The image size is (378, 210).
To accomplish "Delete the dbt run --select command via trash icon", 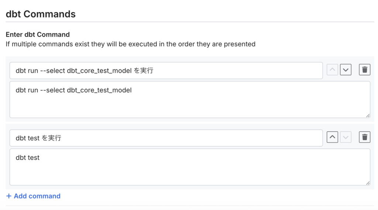I will pyautogui.click(x=364, y=70).
